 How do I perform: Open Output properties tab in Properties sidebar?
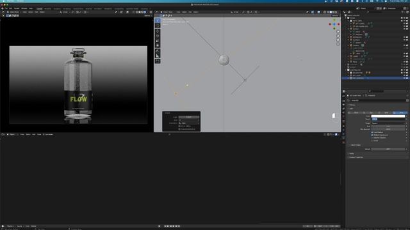[x=343, y=105]
